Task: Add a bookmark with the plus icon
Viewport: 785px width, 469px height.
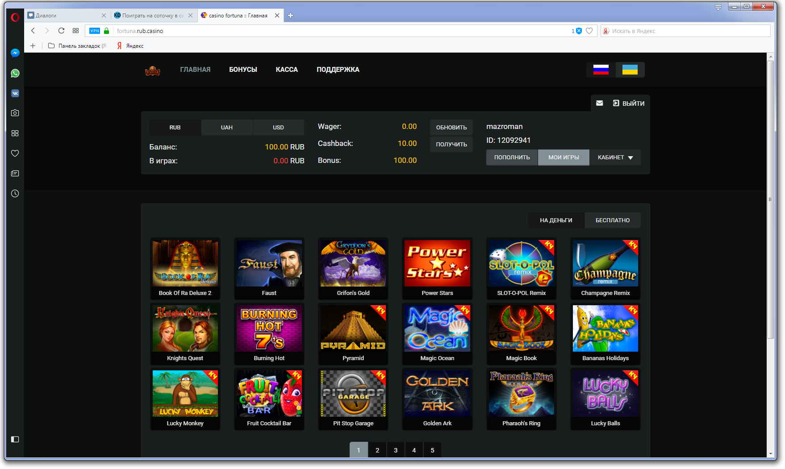Action: 33,46
